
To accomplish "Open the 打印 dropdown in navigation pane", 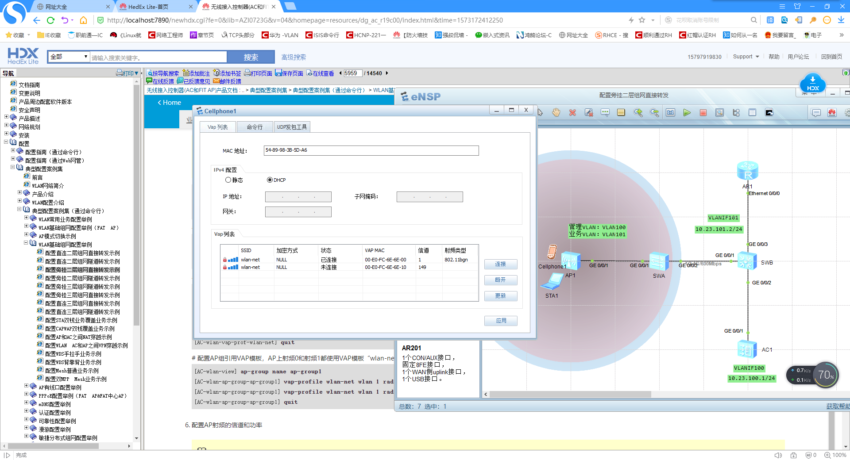I will pyautogui.click(x=128, y=73).
